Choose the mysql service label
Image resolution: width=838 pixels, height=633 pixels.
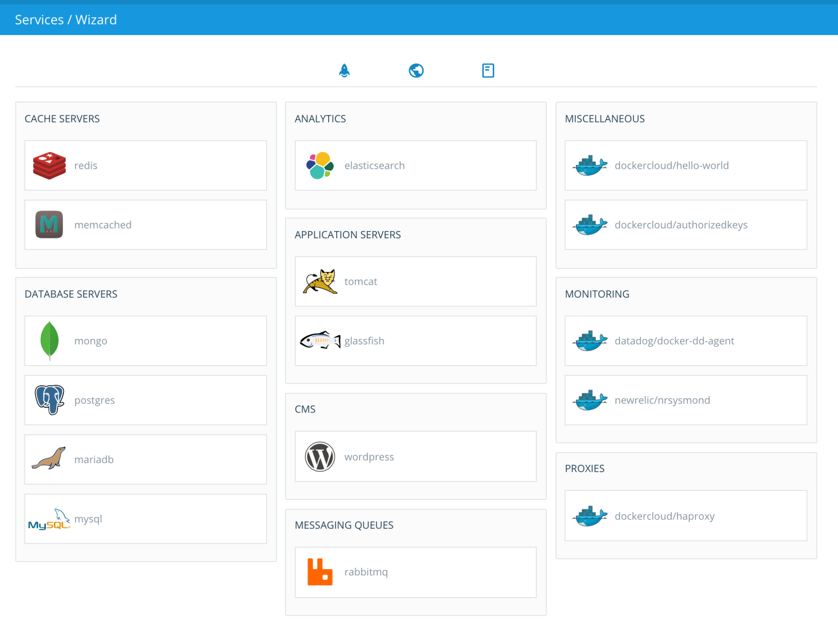tap(88, 519)
